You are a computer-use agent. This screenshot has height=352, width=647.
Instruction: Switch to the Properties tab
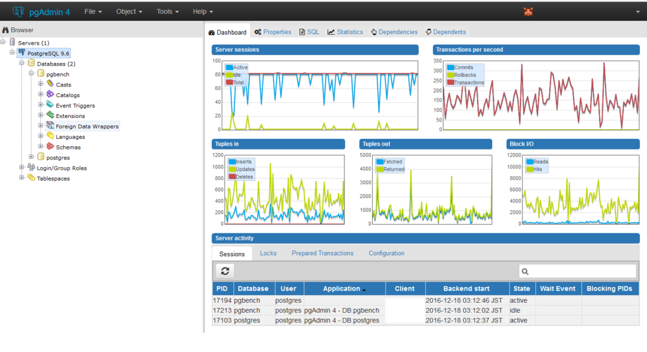coord(273,32)
